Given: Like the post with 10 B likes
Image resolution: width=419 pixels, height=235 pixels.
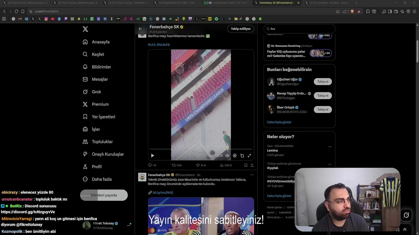Looking at the screenshot, I should coord(201,165).
